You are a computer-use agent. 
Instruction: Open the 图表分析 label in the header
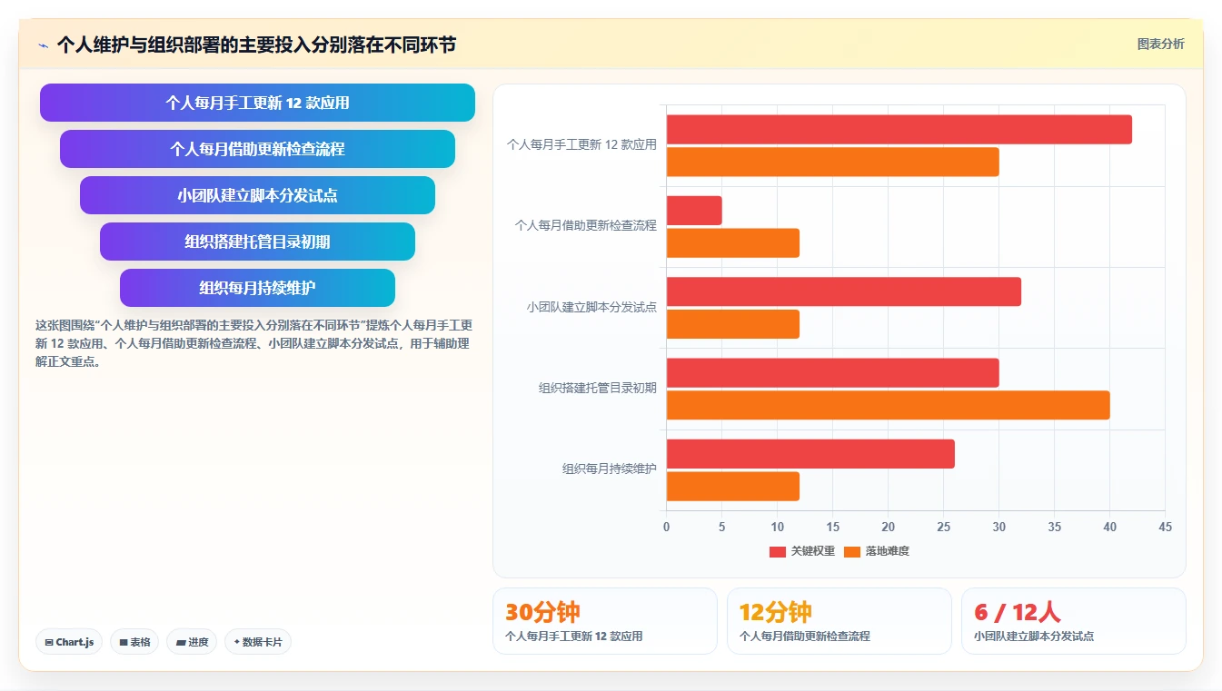(1161, 44)
